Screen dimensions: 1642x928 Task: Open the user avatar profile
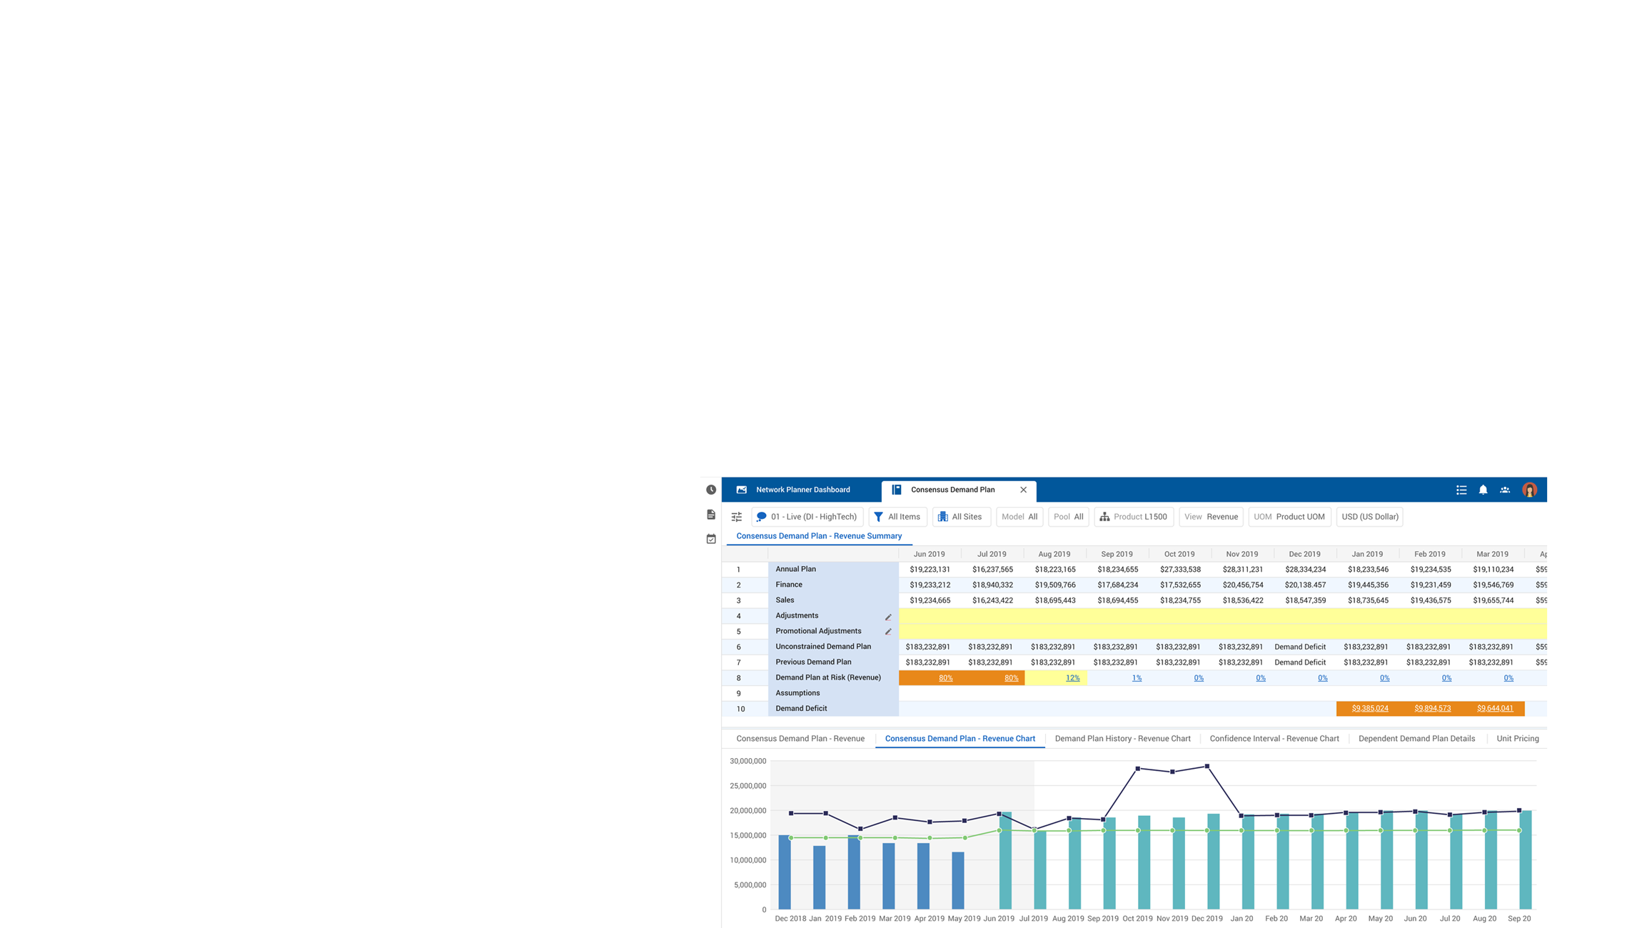click(x=1529, y=490)
